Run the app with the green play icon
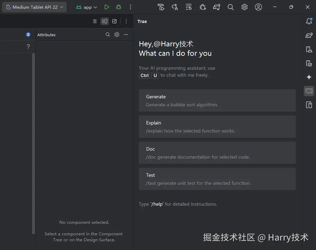Image resolution: width=316 pixels, height=250 pixels. pyautogui.click(x=107, y=7)
